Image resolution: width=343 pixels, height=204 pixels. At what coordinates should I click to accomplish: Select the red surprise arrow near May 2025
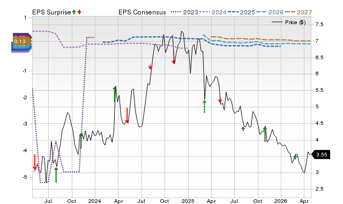(220, 100)
